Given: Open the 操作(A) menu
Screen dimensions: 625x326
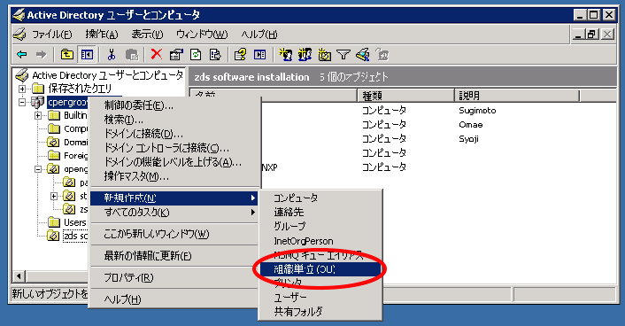Looking at the screenshot, I should click(x=102, y=35).
